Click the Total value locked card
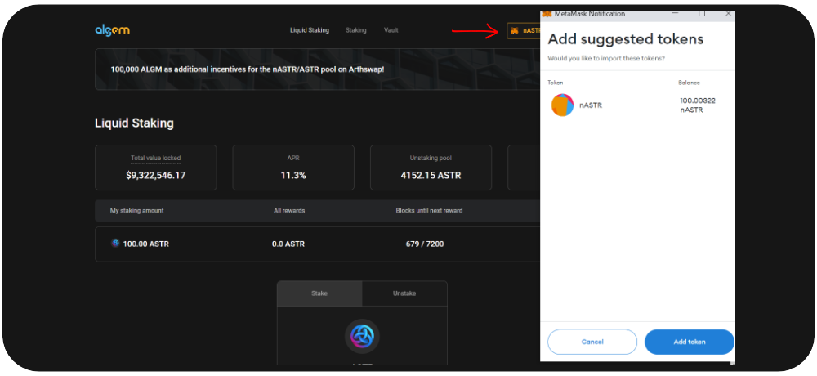This screenshot has height=376, width=817. pos(156,168)
